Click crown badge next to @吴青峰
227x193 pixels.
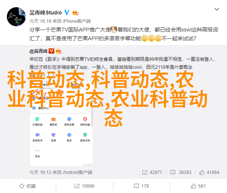coord(58,51)
